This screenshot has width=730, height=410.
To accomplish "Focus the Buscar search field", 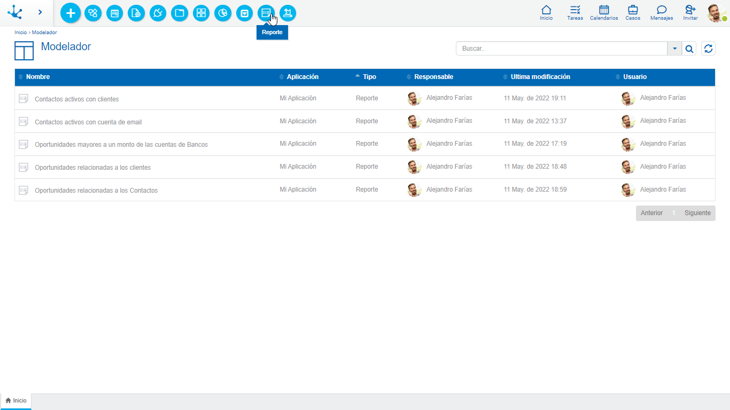I will click(x=562, y=49).
